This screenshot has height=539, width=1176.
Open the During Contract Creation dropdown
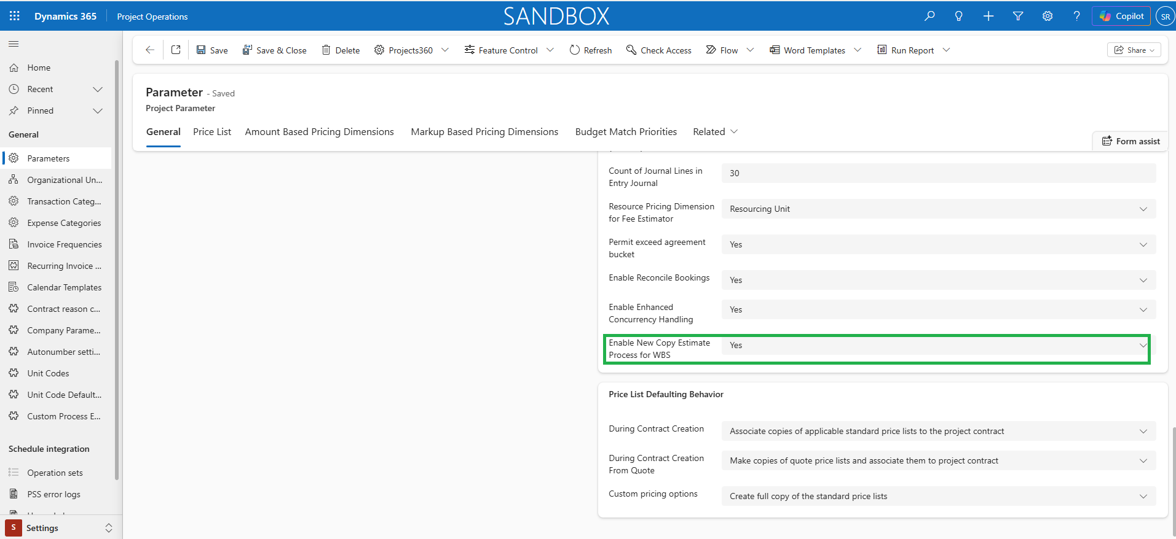[x=938, y=432]
